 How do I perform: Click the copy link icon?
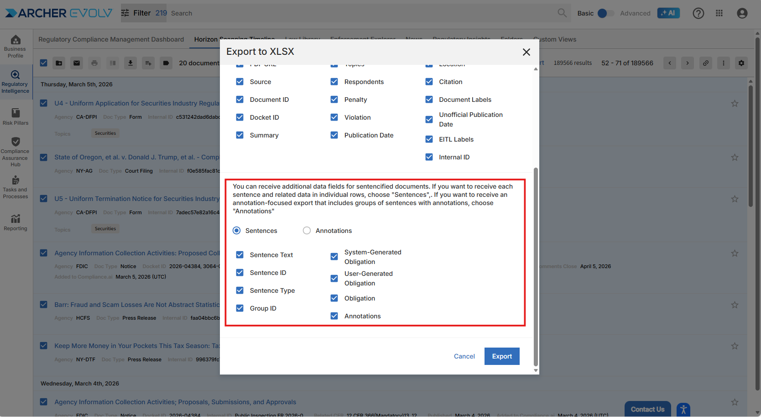click(x=706, y=63)
